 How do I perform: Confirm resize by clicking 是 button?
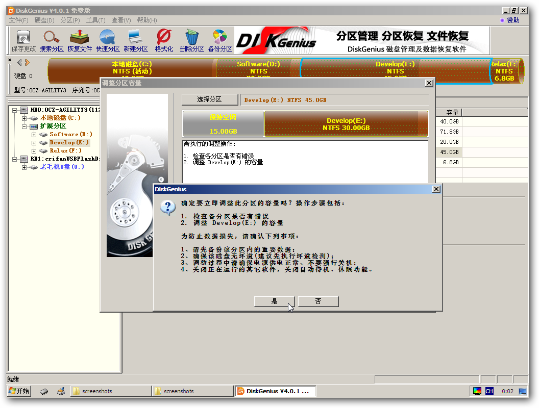tap(274, 301)
